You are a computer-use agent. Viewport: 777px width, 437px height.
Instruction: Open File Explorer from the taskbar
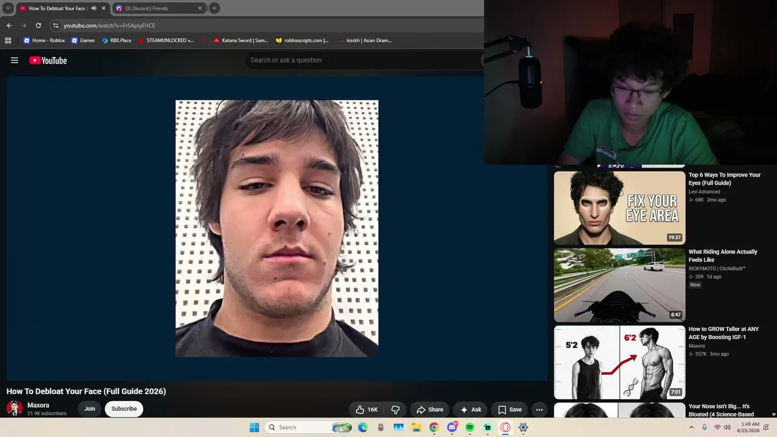(x=416, y=427)
